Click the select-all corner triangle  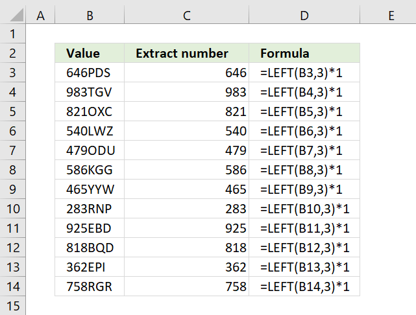click(x=17, y=14)
